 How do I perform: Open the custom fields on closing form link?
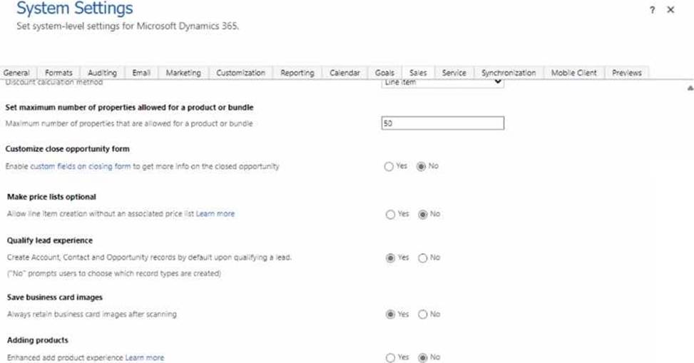point(81,166)
